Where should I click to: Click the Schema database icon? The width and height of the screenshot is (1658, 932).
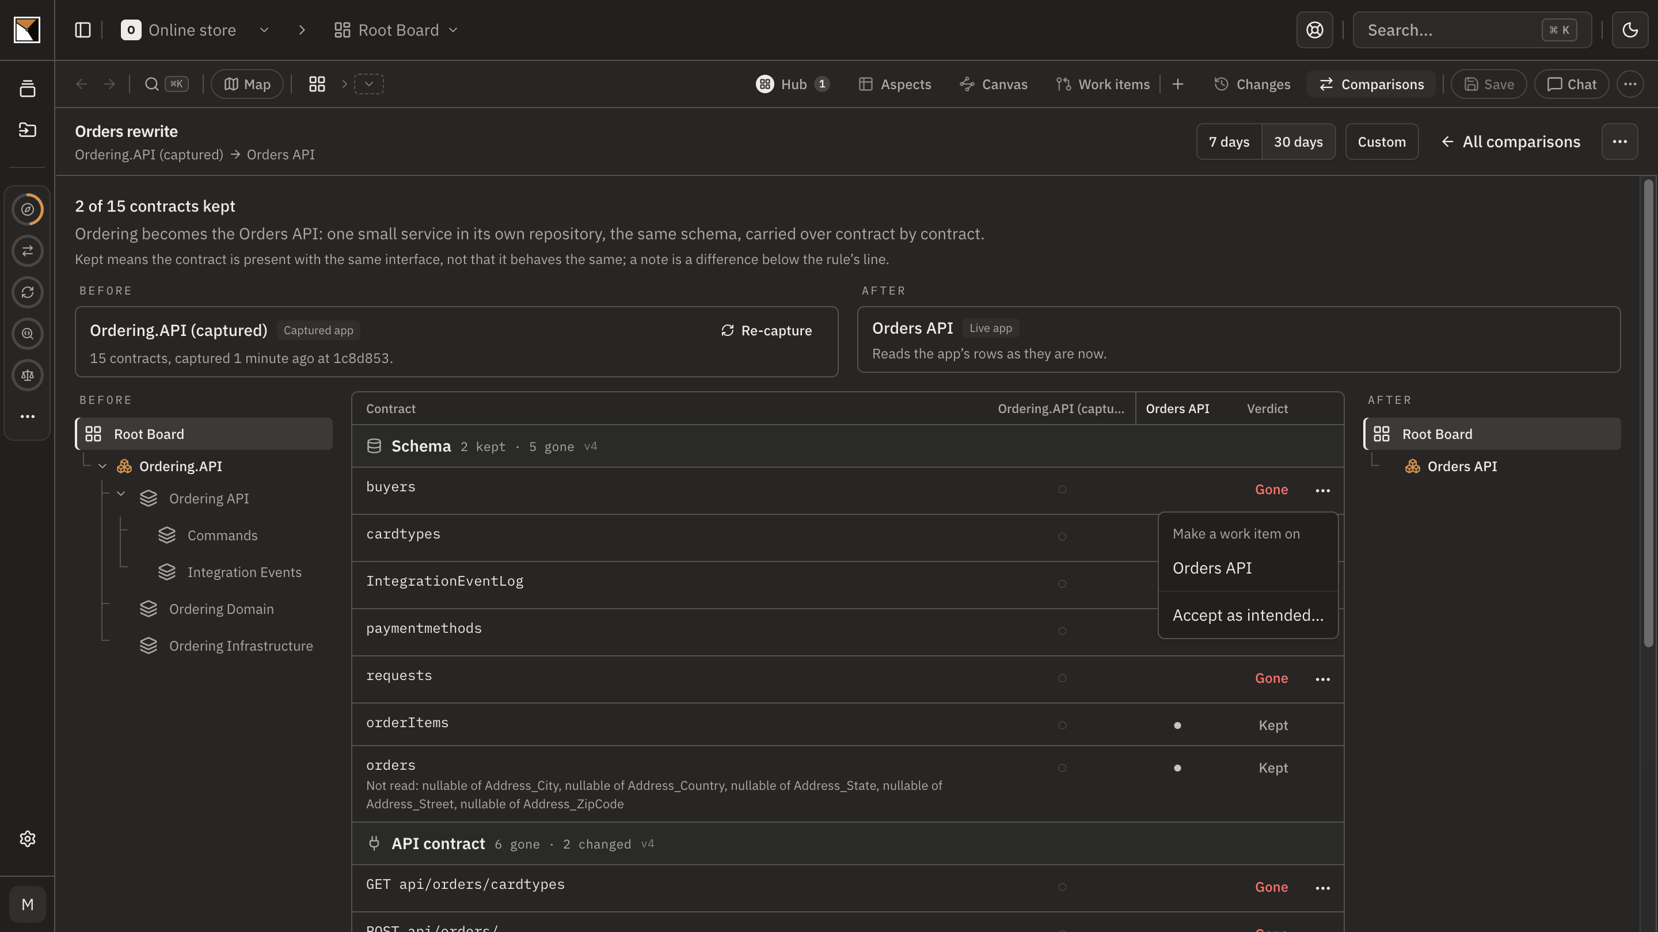(374, 446)
